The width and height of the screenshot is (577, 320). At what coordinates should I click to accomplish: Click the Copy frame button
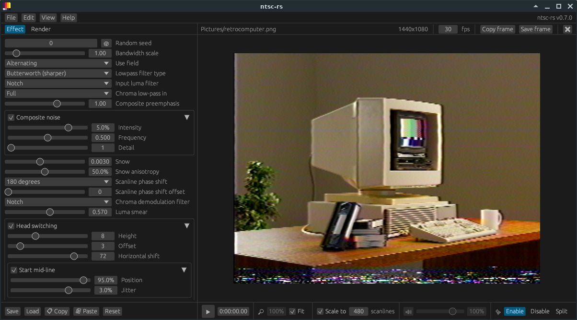tap(497, 29)
